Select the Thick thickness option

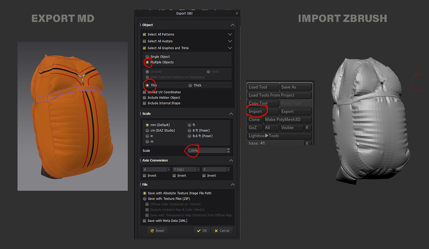click(190, 85)
